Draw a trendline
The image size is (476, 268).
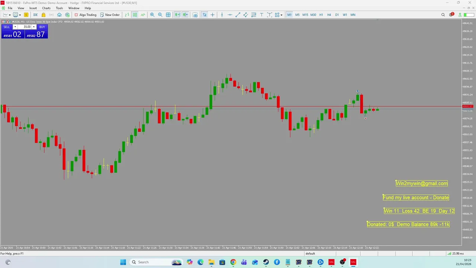(238, 15)
